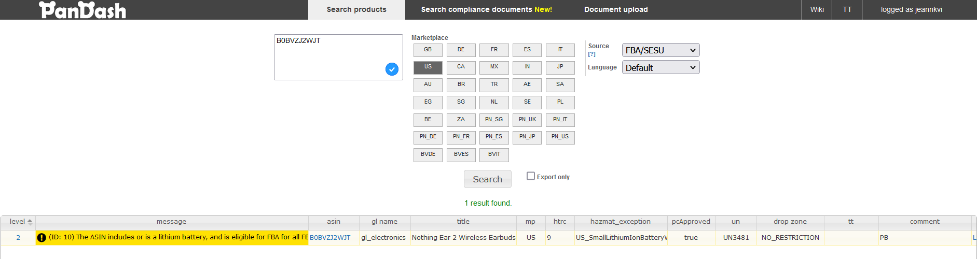
Task: Open the TT link in header
Action: (847, 10)
